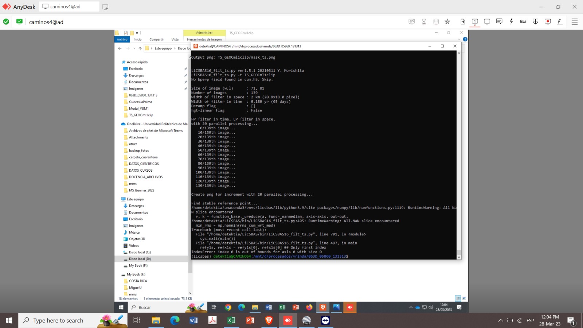Switch Explorer to details view
The image size is (583, 328).
click(458, 298)
